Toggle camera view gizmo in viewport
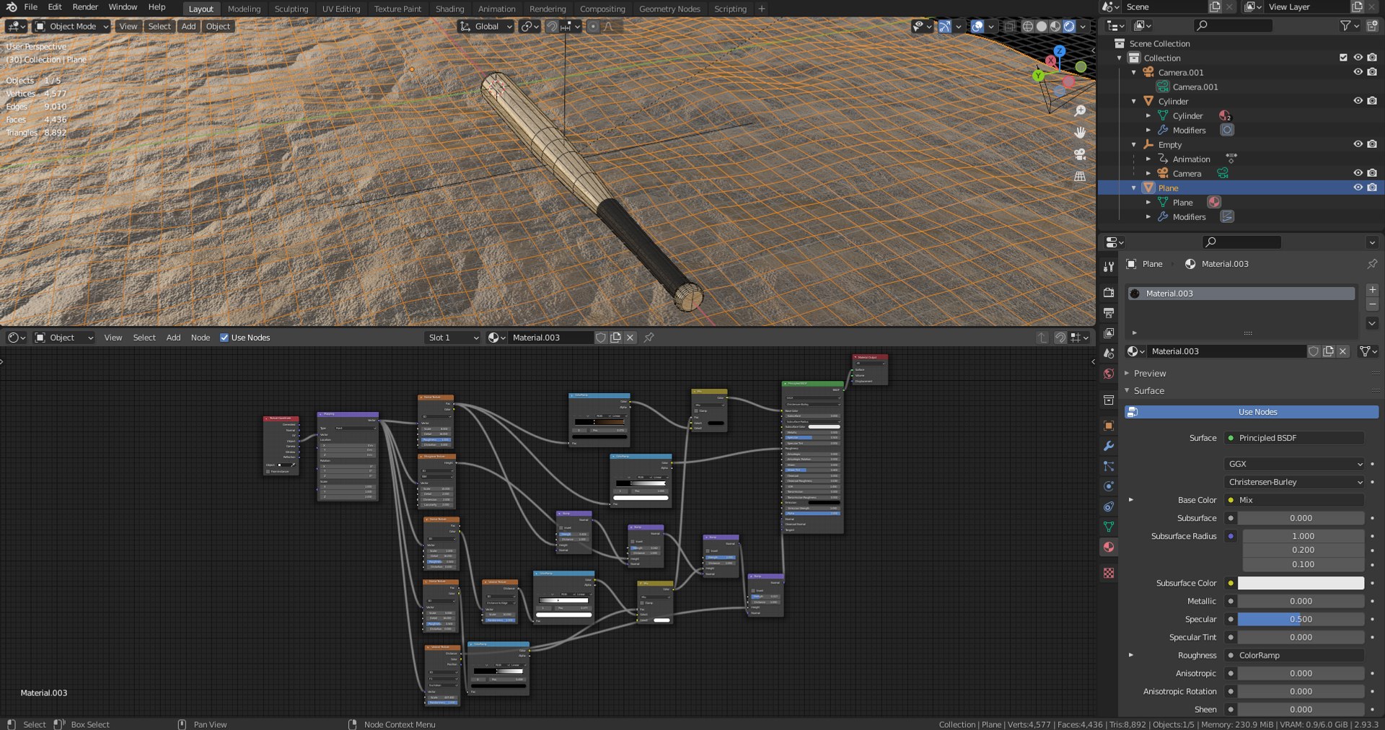1385x730 pixels. click(1080, 154)
